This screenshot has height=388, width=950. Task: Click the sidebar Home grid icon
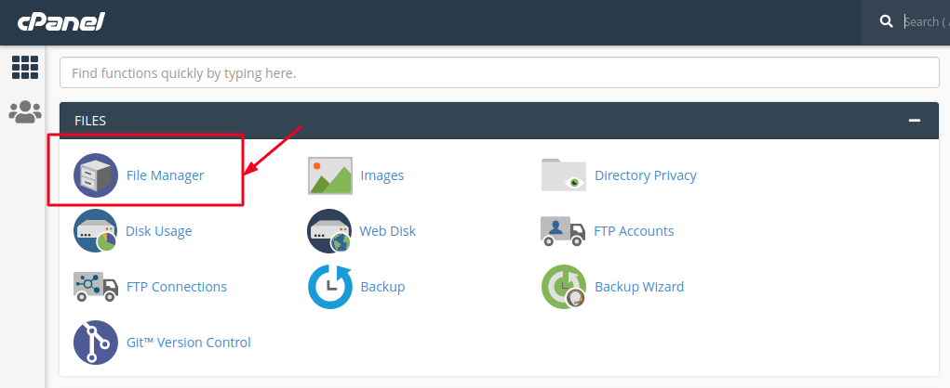click(x=25, y=67)
